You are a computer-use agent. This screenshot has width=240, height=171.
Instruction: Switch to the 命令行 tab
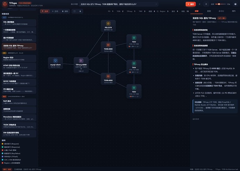tap(221, 11)
